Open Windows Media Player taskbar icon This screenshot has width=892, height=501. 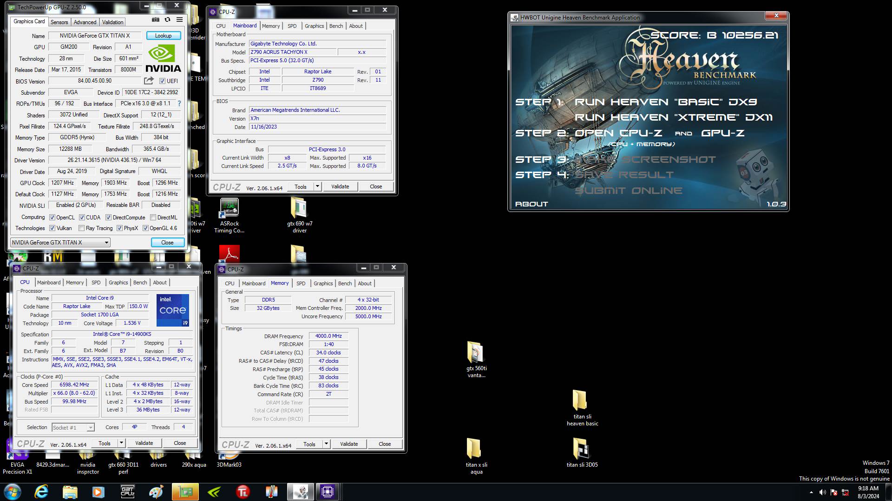[98, 492]
